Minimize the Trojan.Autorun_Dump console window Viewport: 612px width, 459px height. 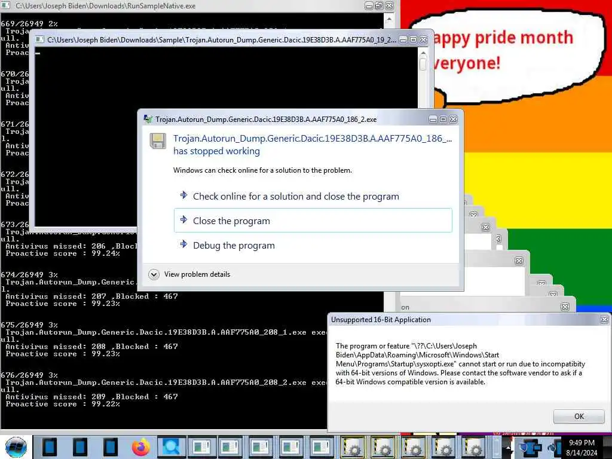tap(403, 40)
